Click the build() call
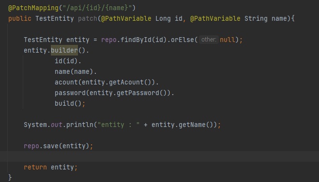Viewport: 319px width, 182px height. (x=68, y=104)
